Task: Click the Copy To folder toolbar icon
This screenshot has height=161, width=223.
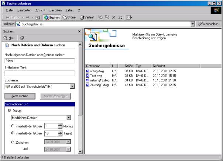Action: point(107,17)
